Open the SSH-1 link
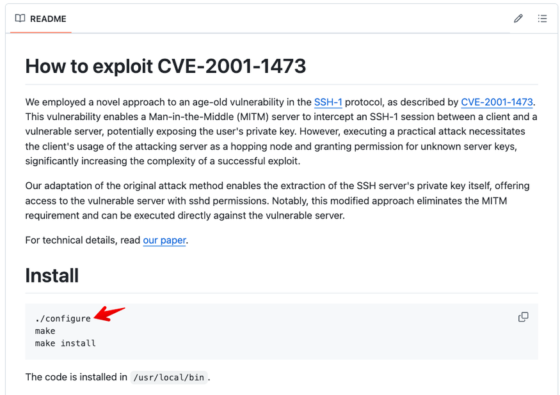This screenshot has width=560, height=395. point(328,102)
